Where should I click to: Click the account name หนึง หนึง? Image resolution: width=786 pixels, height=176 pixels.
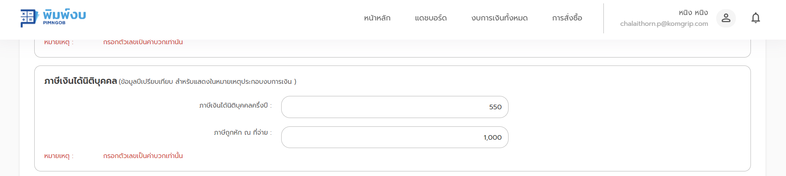(693, 13)
